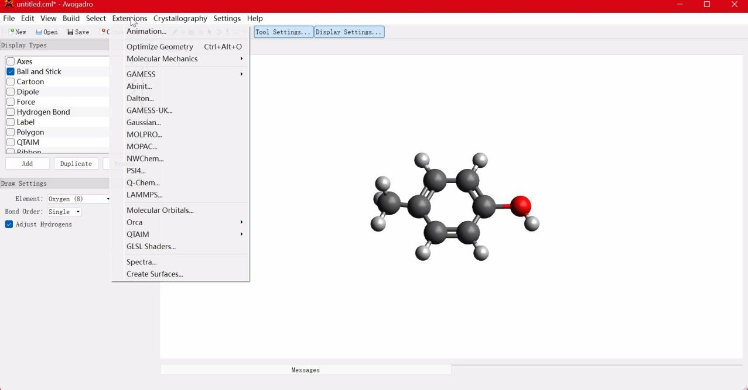Screen dimensions: 748x390
Task: Click the Save toolbar icon
Action: (78, 32)
